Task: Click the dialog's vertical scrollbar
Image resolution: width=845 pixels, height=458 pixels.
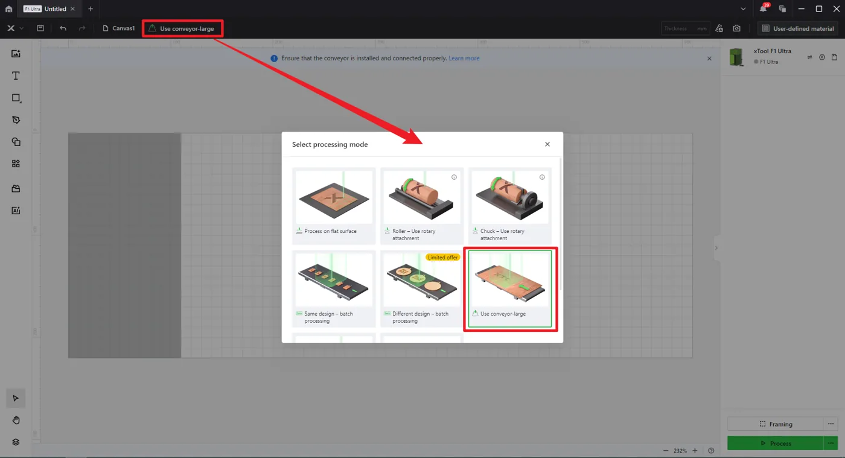Action: (561, 223)
